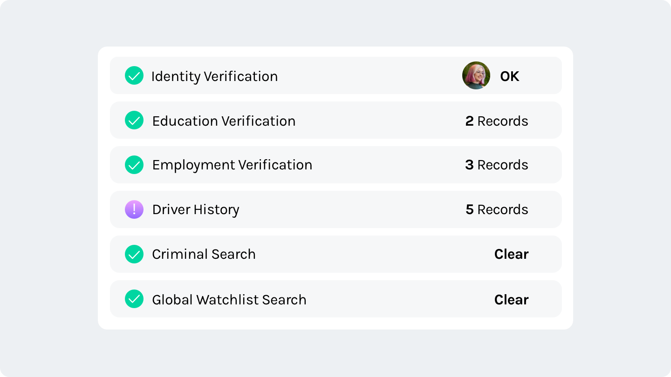671x377 pixels.
Task: Open the candidate's profile photo avatar
Action: pos(476,75)
